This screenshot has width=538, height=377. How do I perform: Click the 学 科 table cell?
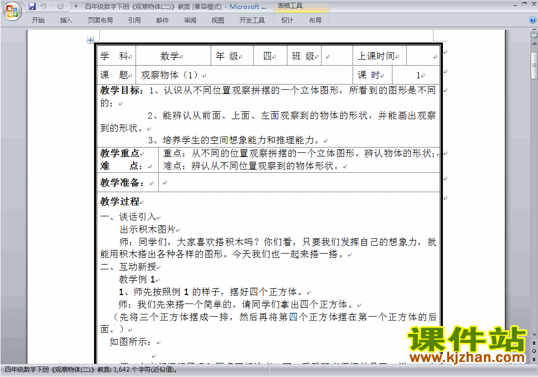coord(116,56)
